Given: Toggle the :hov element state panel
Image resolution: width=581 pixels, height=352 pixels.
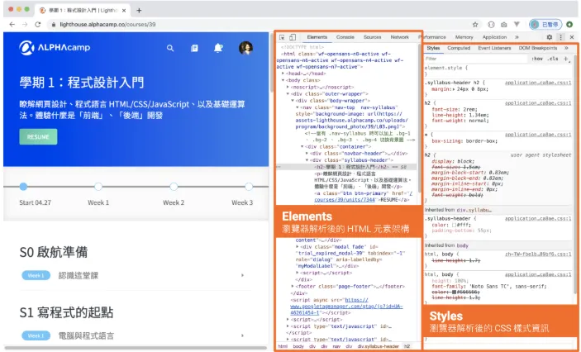Looking at the screenshot, I should tap(537, 59).
